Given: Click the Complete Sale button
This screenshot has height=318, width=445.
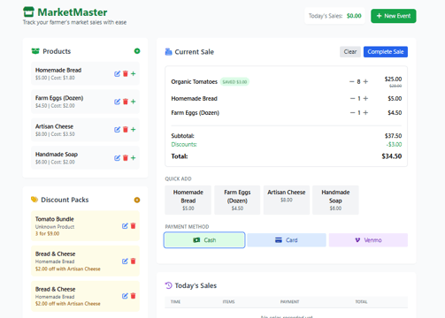Looking at the screenshot, I should click(x=386, y=52).
